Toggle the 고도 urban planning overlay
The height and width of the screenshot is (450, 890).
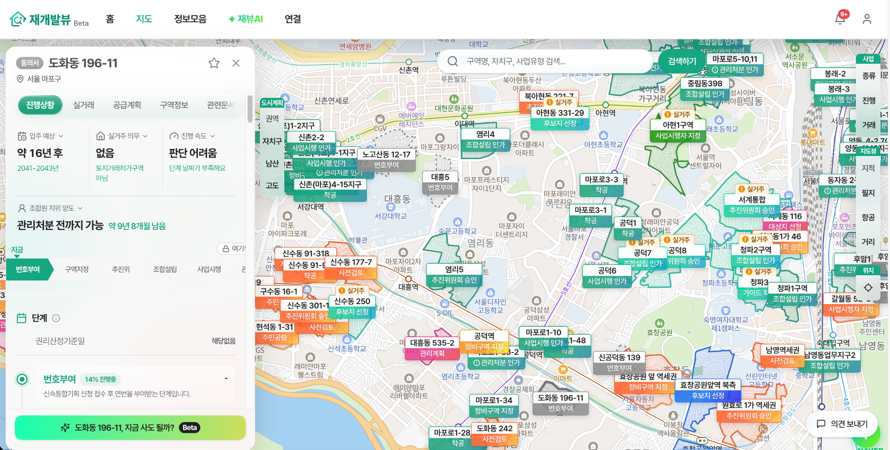(x=272, y=185)
